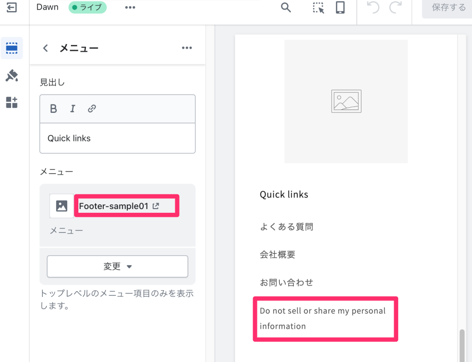Click the undo arrow icon
The image size is (472, 362).
[x=372, y=8]
